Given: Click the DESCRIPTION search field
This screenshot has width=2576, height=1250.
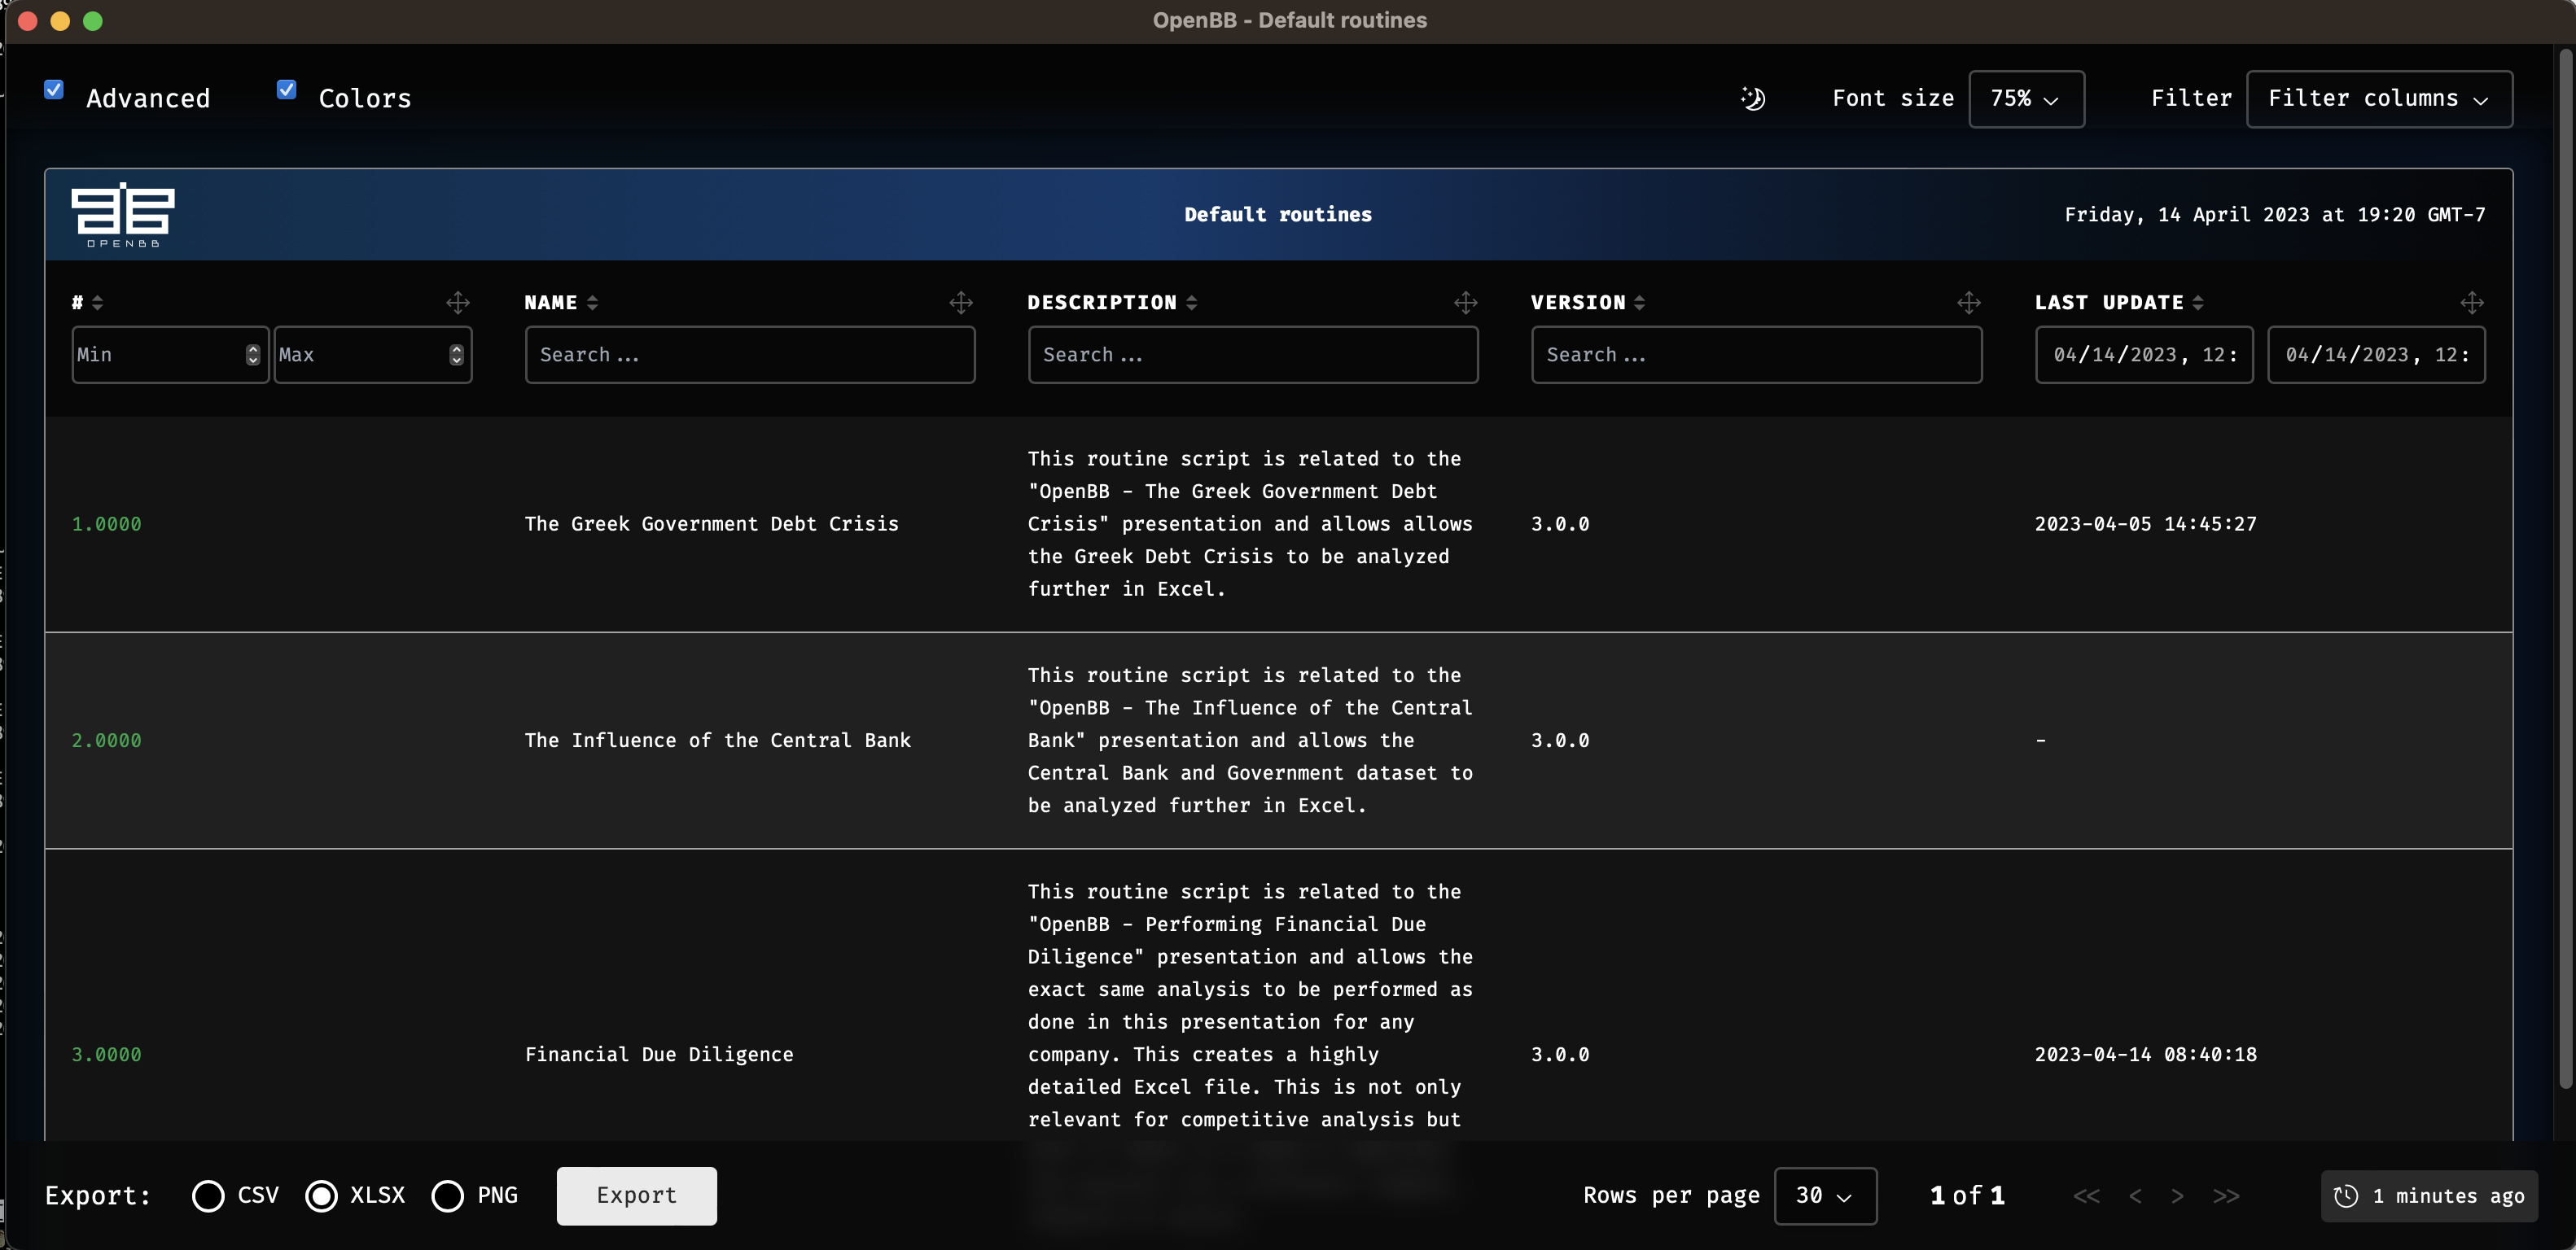Looking at the screenshot, I should pos(1253,355).
